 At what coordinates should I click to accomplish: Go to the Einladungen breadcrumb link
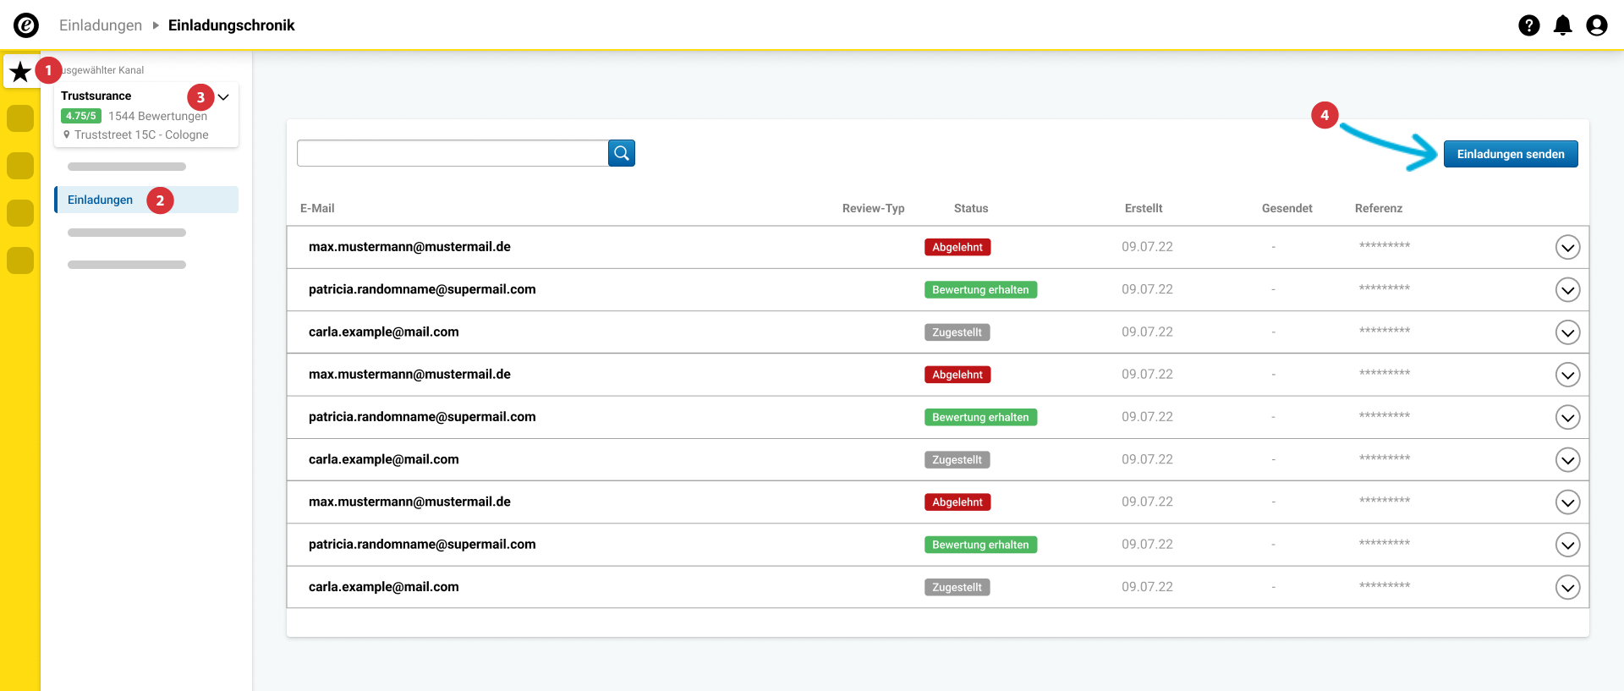click(101, 25)
